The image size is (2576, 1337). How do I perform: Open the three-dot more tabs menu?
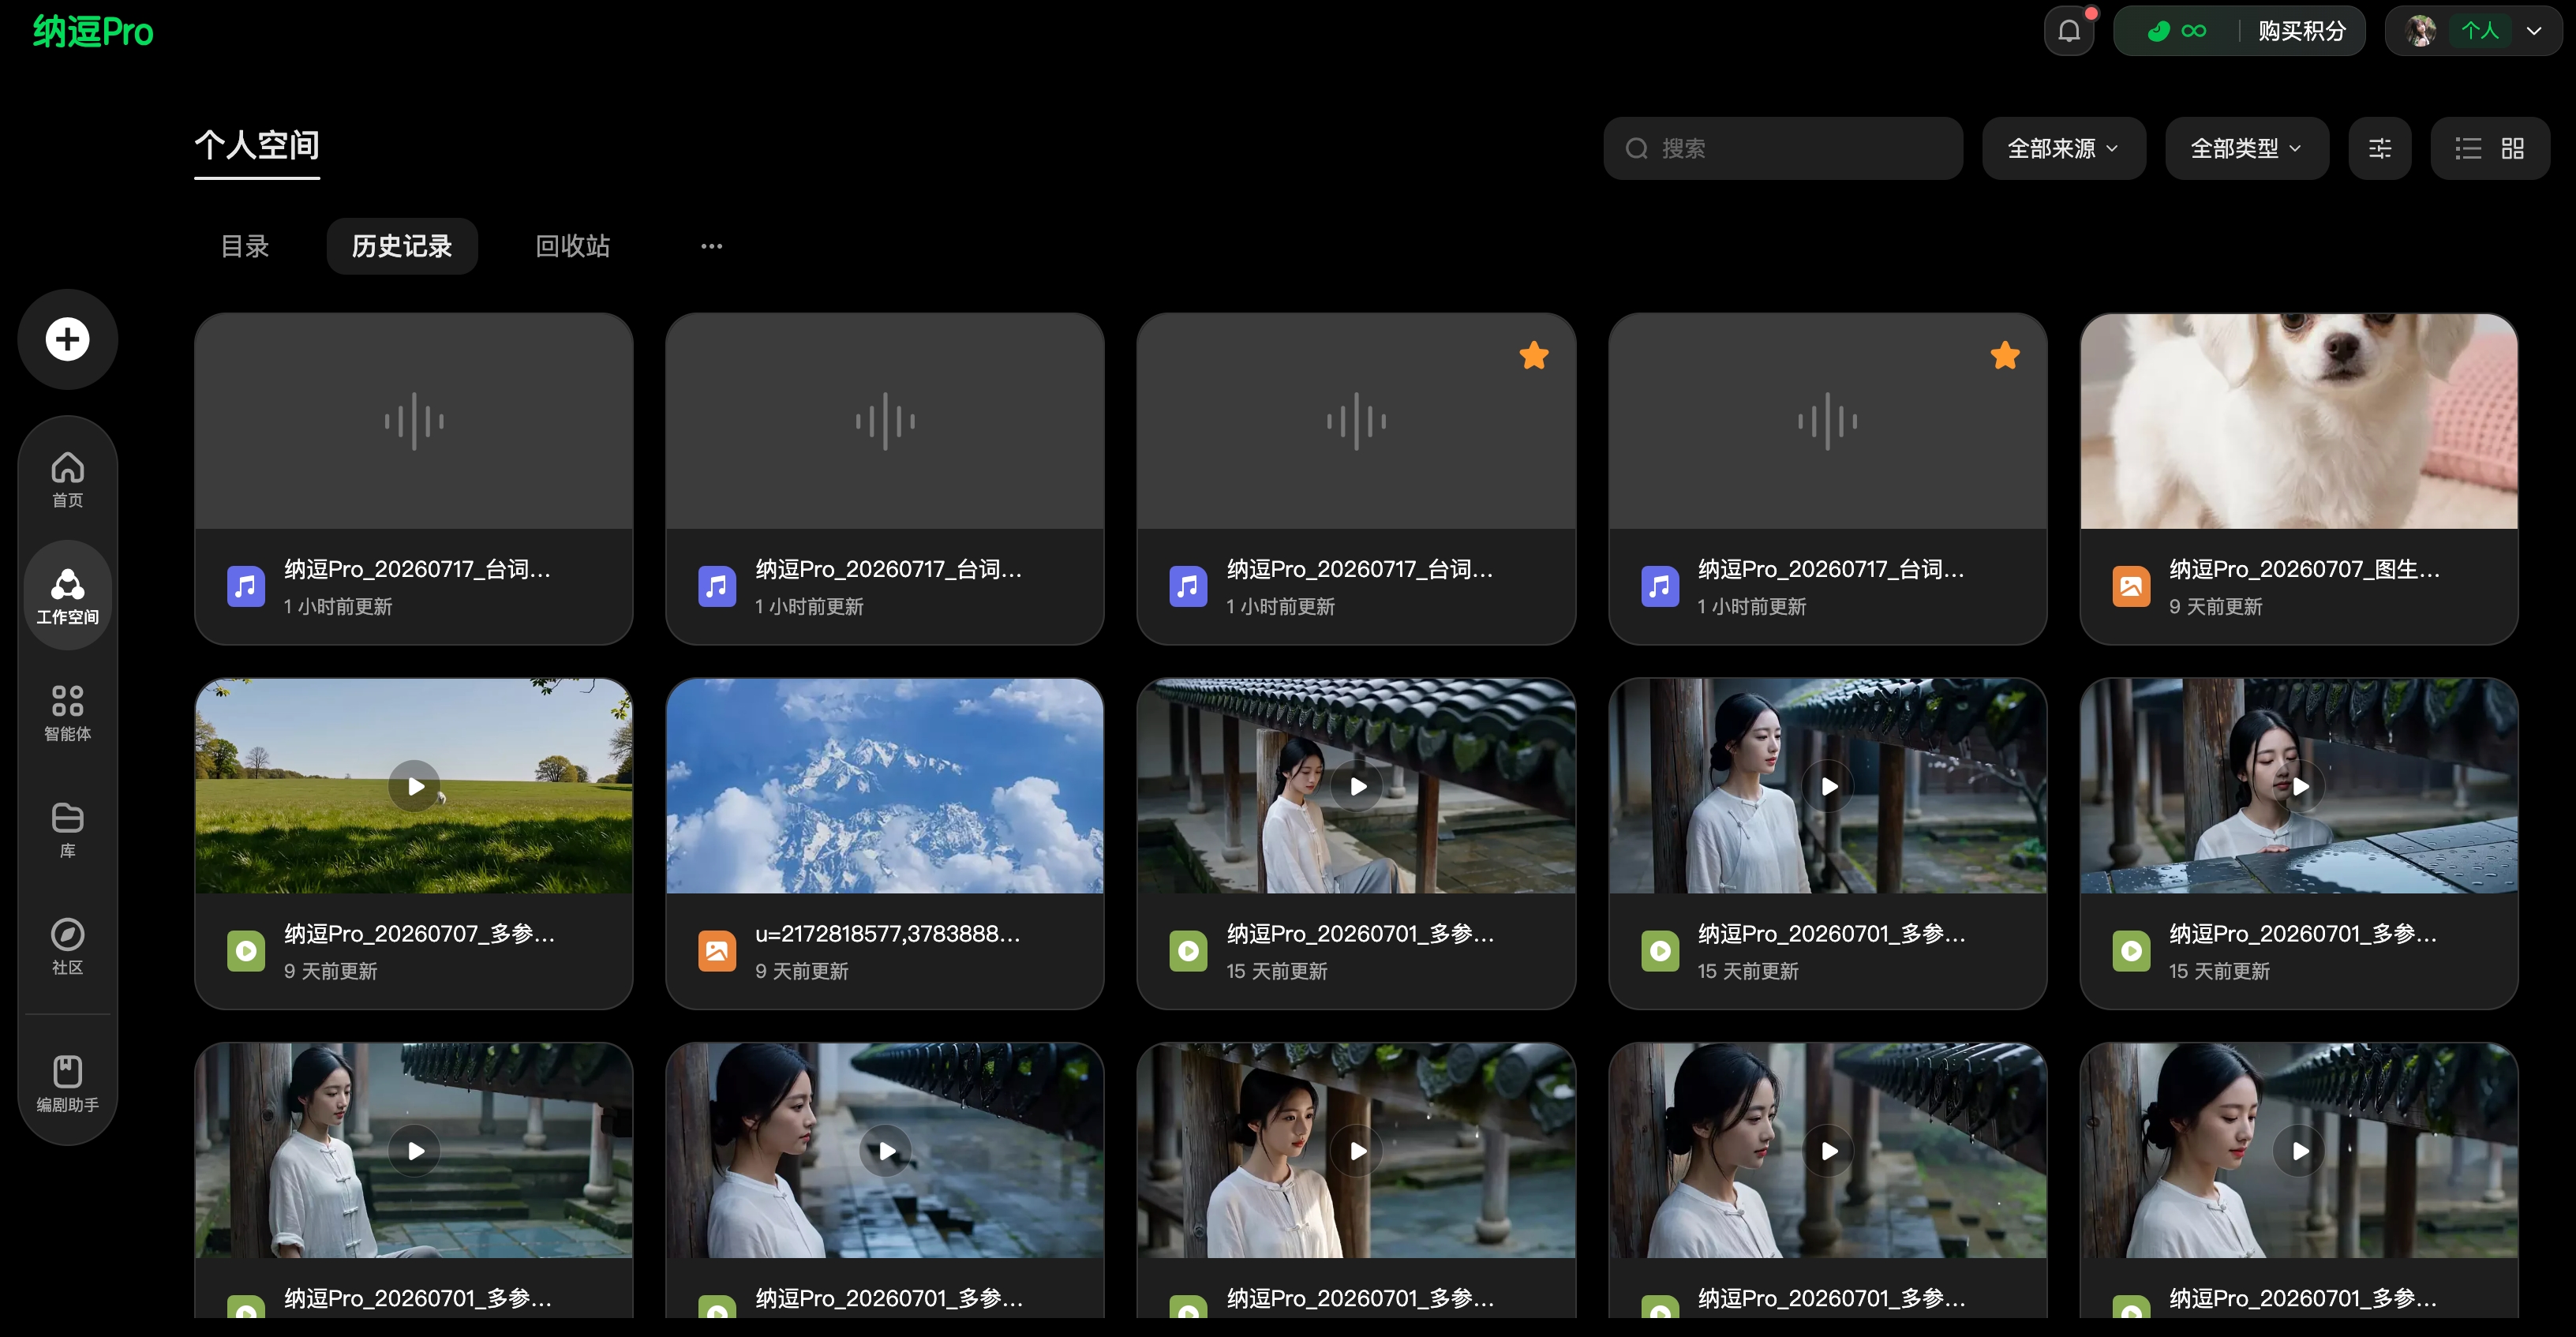(x=711, y=246)
